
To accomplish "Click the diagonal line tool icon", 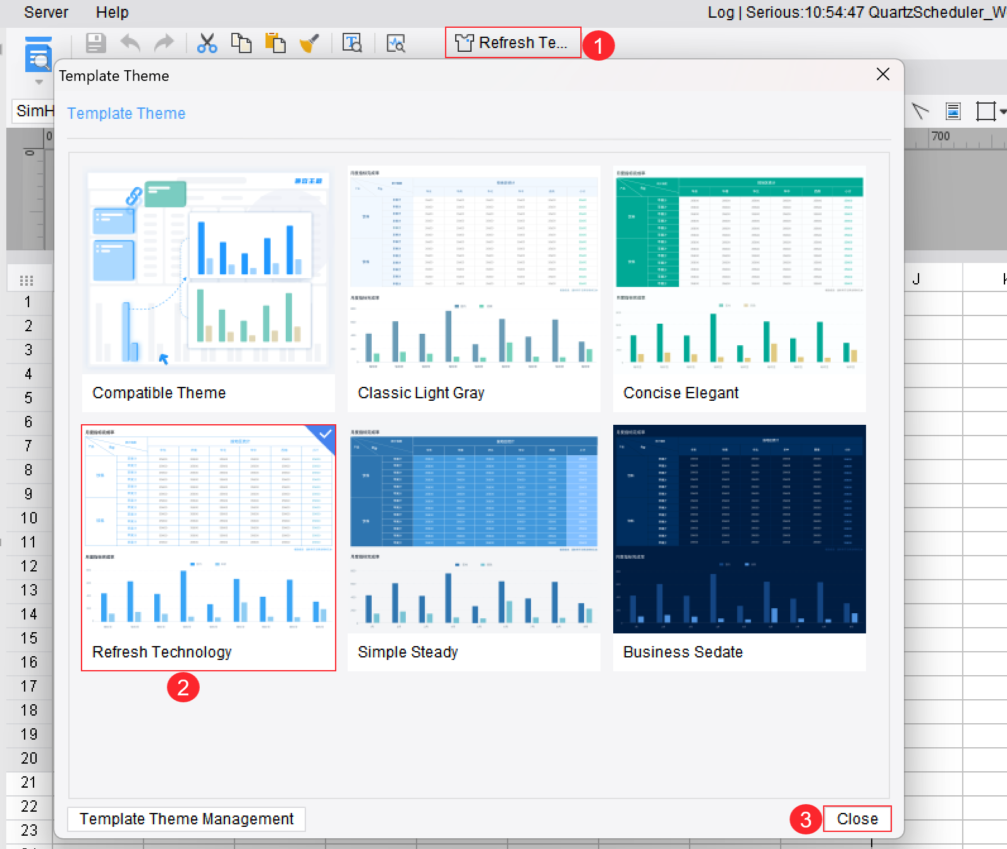I will (x=920, y=111).
